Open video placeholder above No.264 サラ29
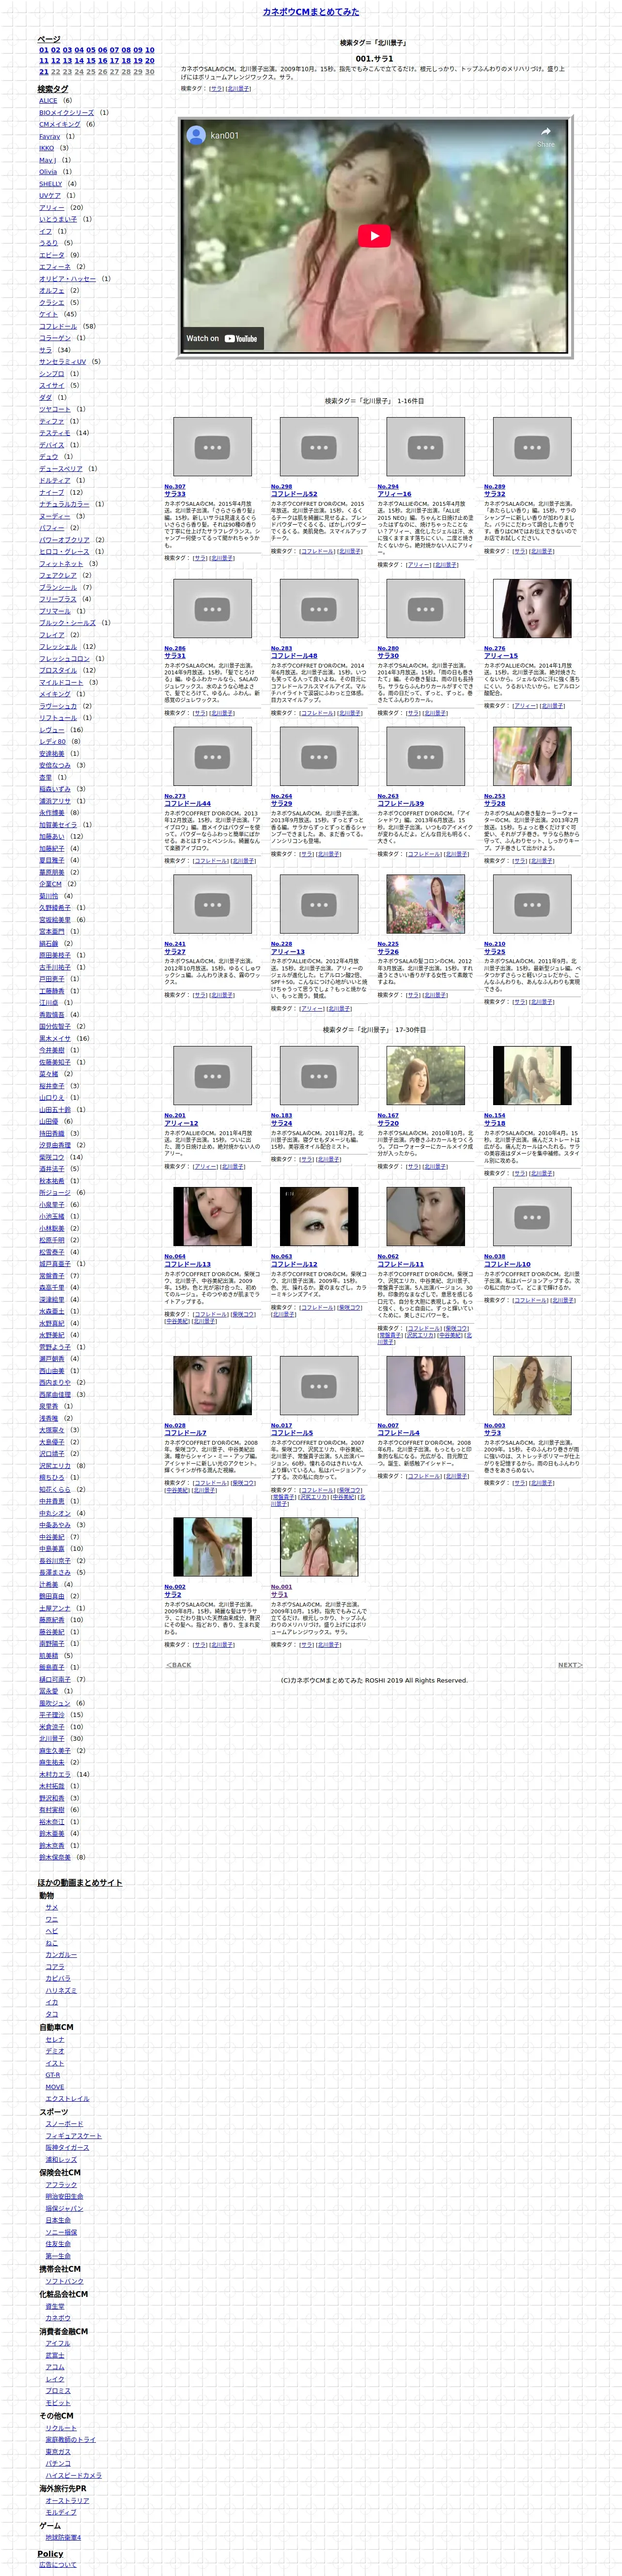The height and width of the screenshot is (2576, 622). (319, 757)
